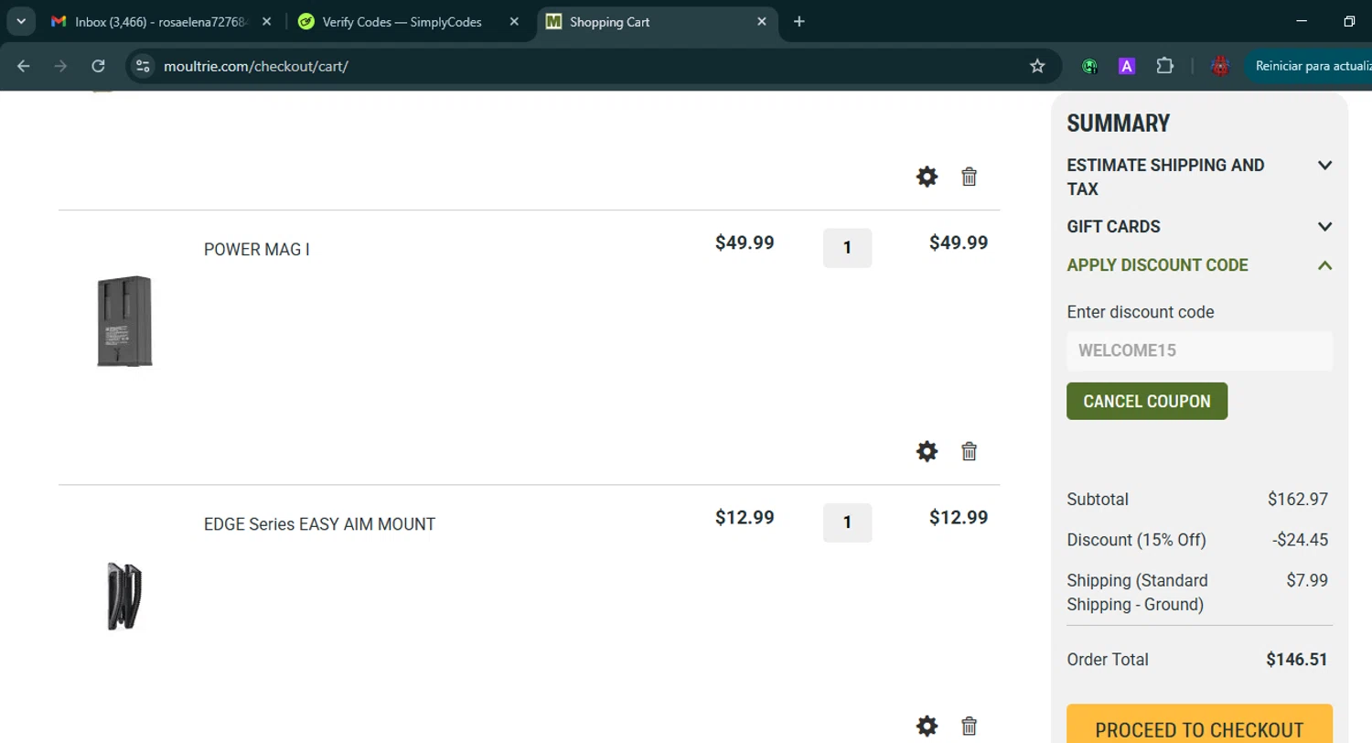Edit POWER MAG I item options gear
Screen dimensions: 1372x743
927,451
